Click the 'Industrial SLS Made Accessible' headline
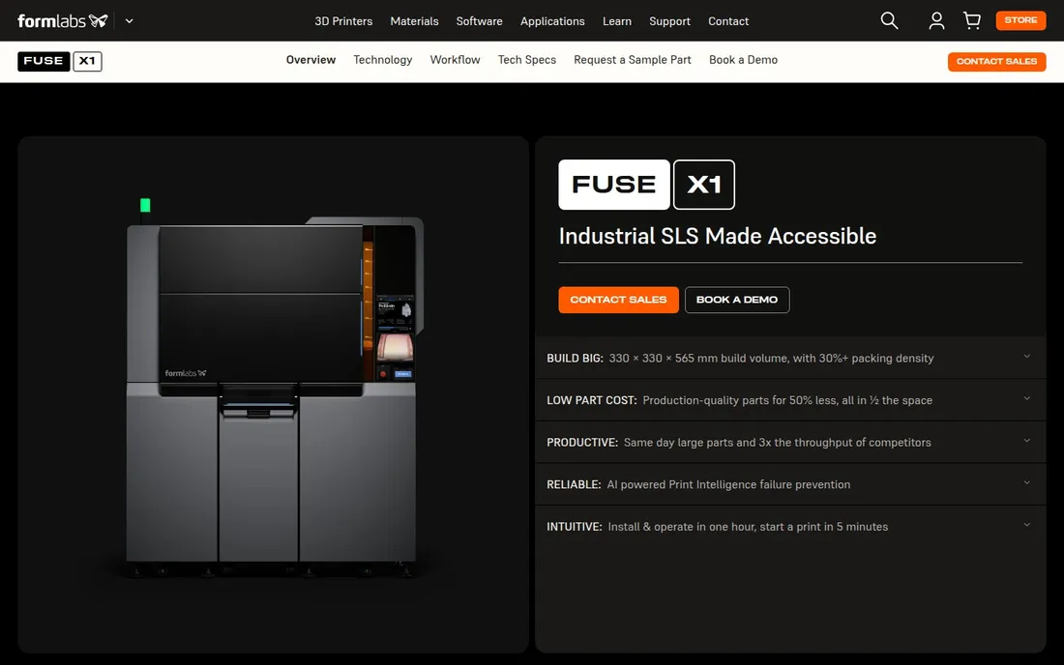Viewport: 1064px width, 665px height. [x=718, y=236]
